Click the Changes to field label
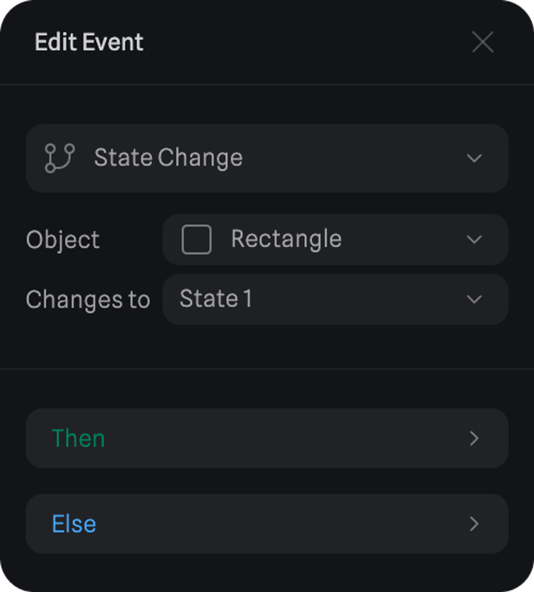The height and width of the screenshot is (592, 534). 88,300
